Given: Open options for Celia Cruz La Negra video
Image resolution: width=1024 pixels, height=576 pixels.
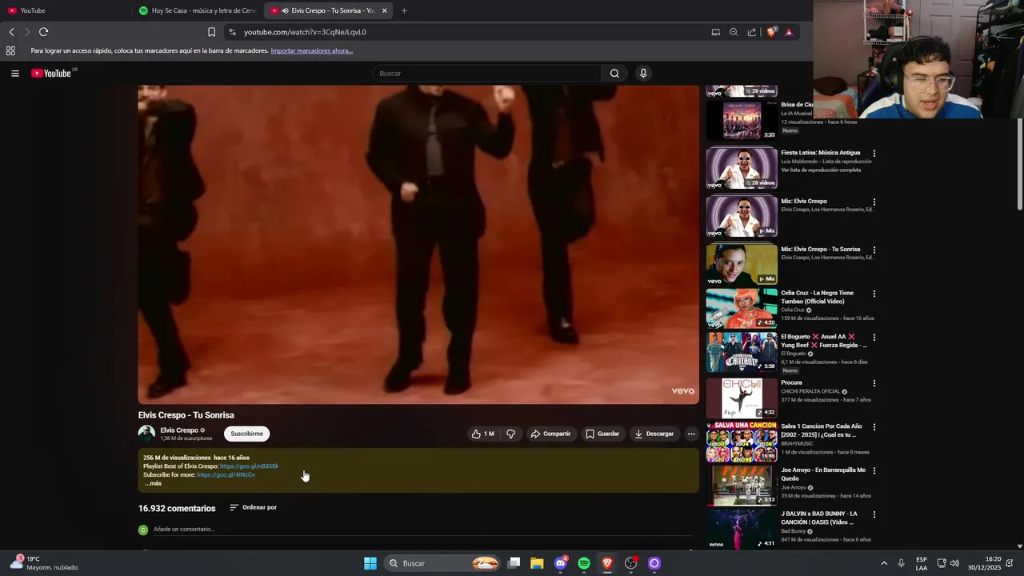Looking at the screenshot, I should point(874,294).
